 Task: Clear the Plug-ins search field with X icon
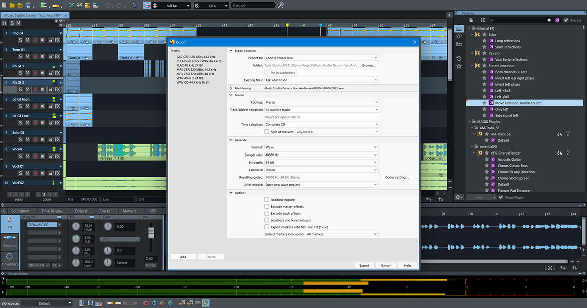click(x=549, y=20)
